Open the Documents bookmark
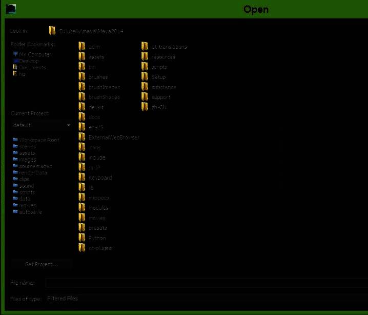Image resolution: width=368 pixels, height=315 pixels. pos(32,68)
